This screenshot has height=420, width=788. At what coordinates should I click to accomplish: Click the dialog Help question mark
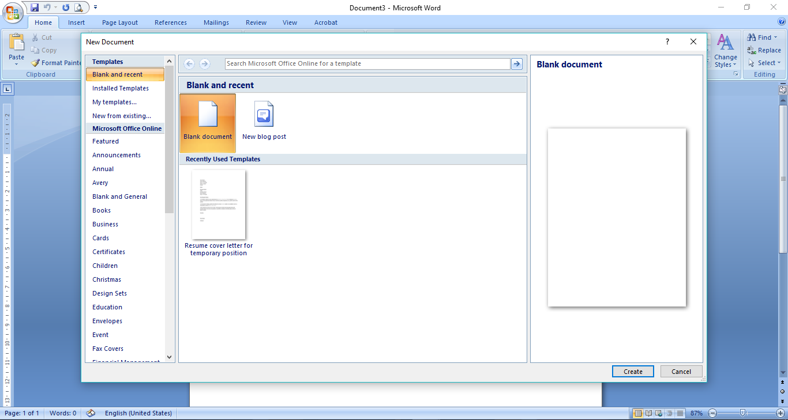click(x=667, y=41)
